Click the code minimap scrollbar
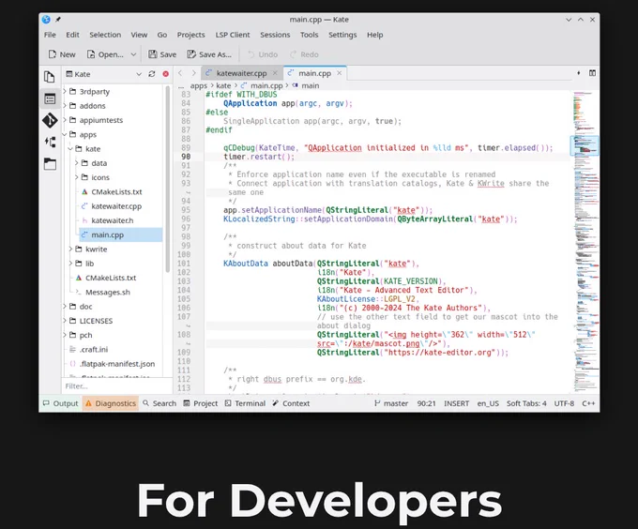 point(585,242)
